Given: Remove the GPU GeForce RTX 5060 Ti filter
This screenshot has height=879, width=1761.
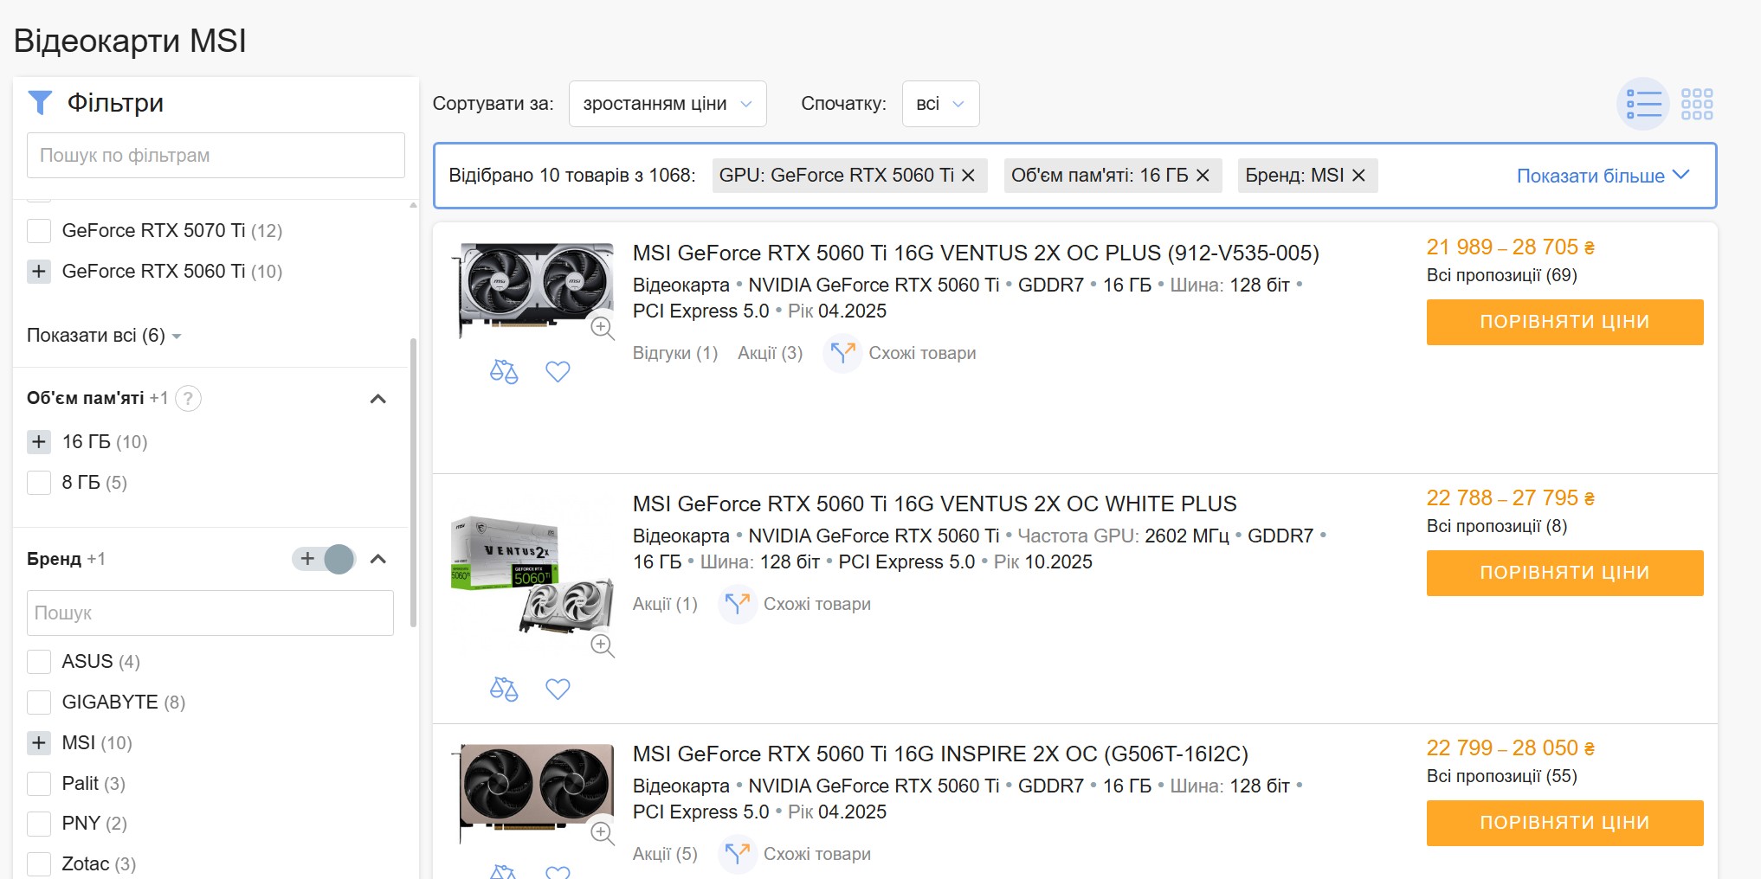Looking at the screenshot, I should 969,176.
